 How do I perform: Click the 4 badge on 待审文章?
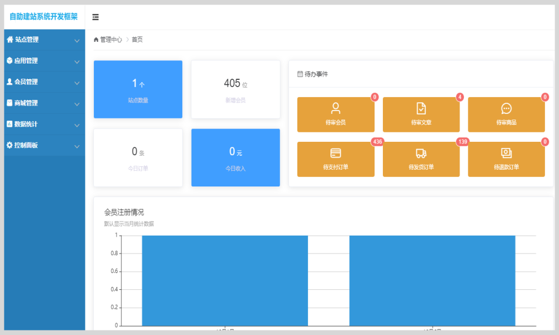[x=460, y=97]
